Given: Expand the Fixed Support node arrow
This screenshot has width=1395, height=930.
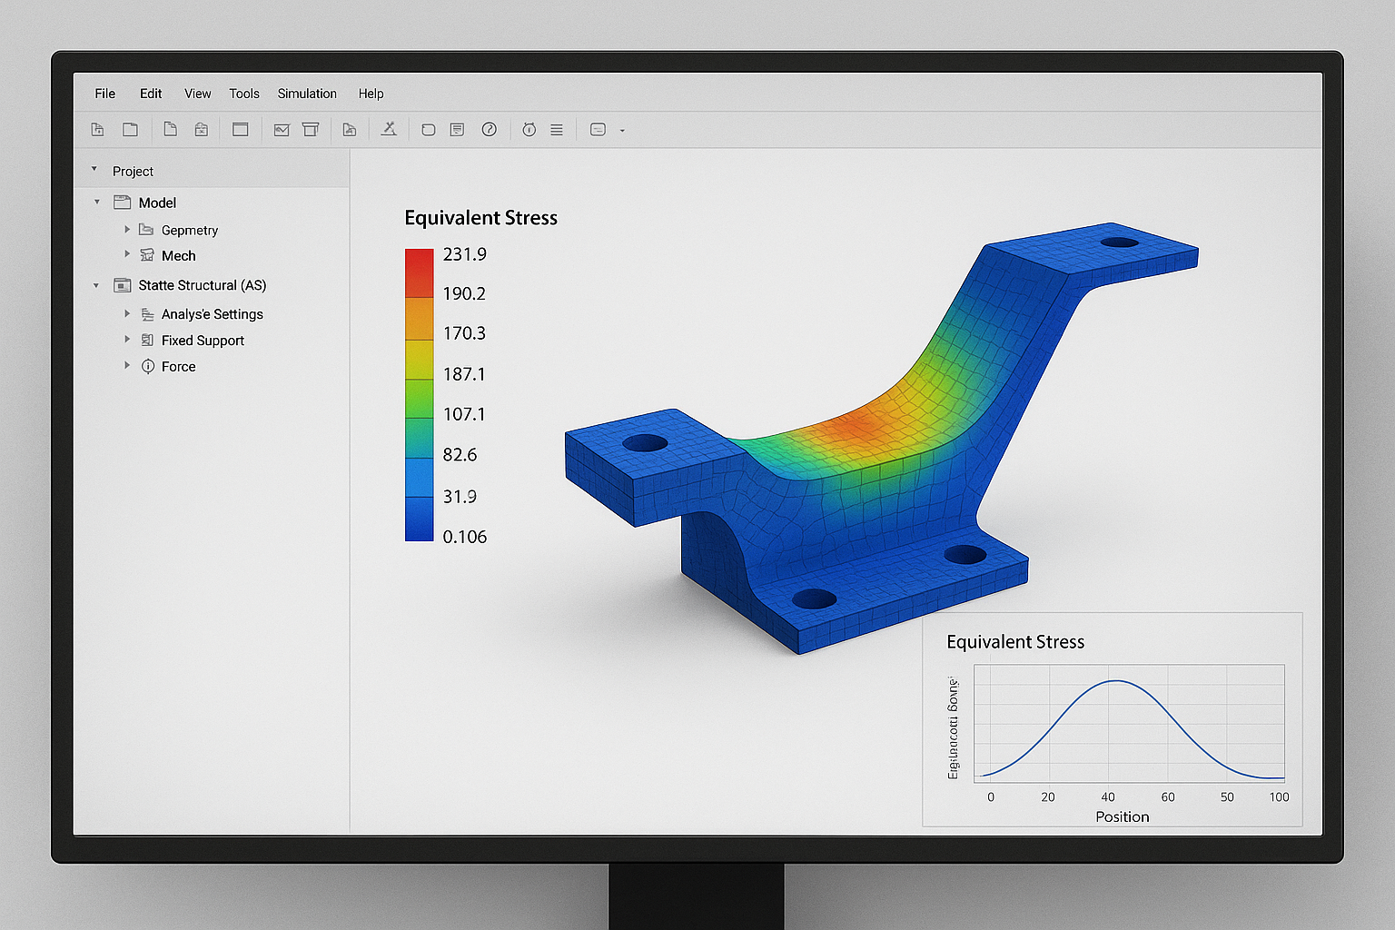Looking at the screenshot, I should click(x=127, y=340).
